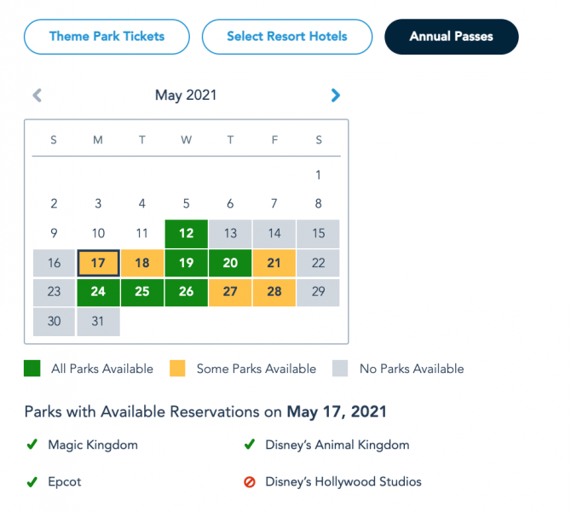Screen dimensions: 571x512
Task: Click red unavailable icon for Hollywood Studios
Action: click(x=250, y=482)
